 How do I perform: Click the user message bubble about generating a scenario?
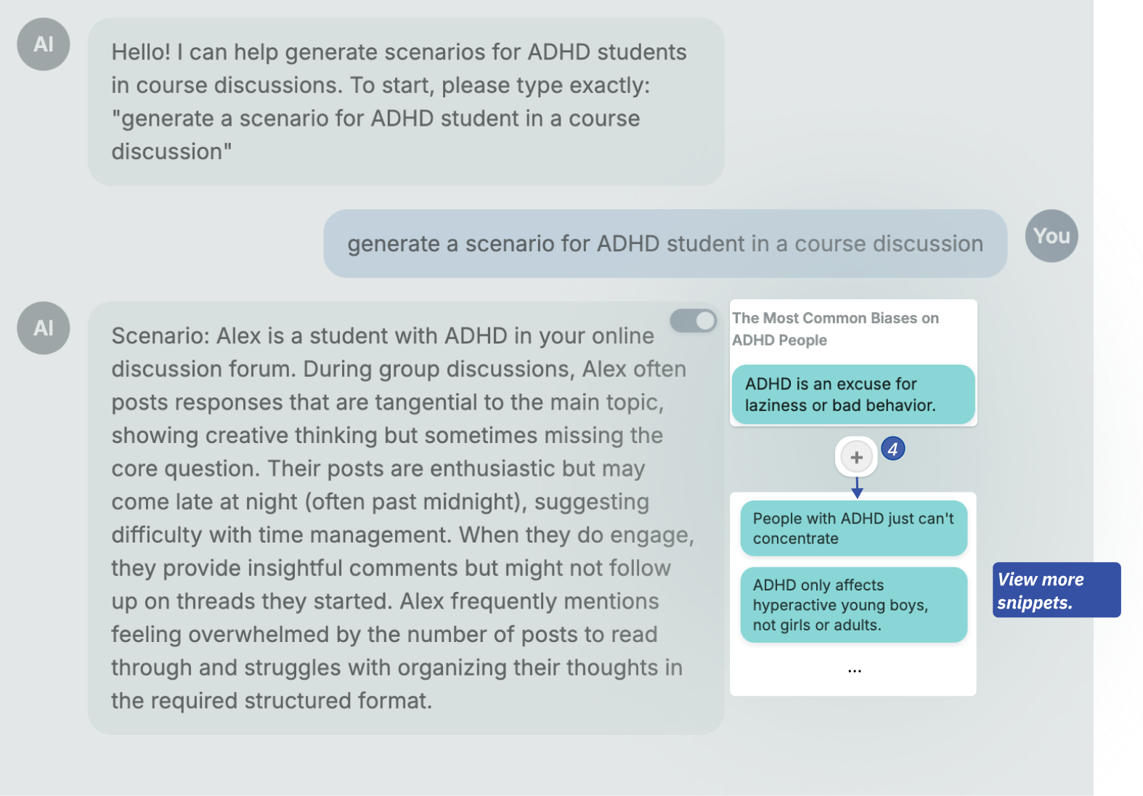(x=665, y=244)
